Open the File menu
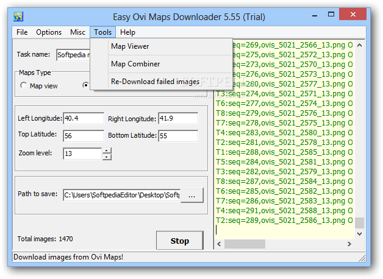This screenshot has width=383, height=279. (22, 32)
